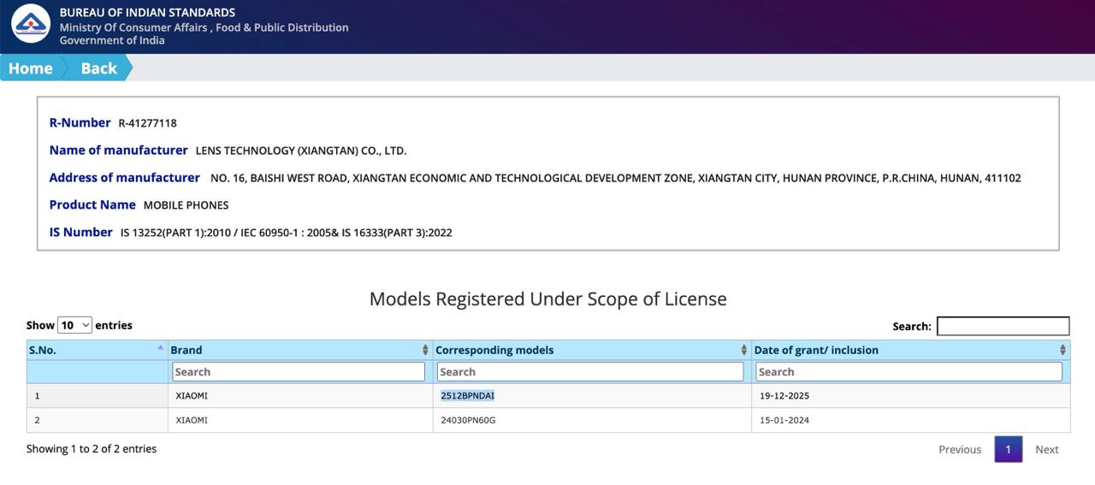The image size is (1095, 485).
Task: Click the Product Name value MOBILE PHONES
Action: (x=186, y=205)
